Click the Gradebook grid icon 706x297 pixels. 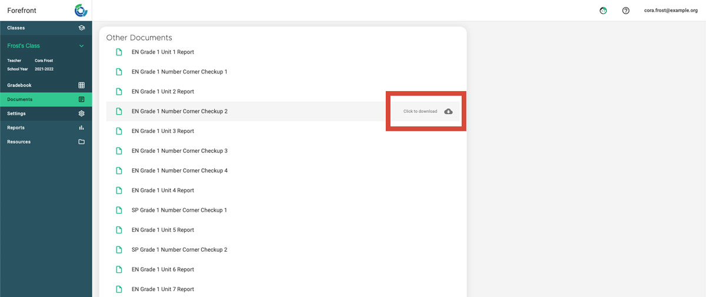click(x=81, y=85)
